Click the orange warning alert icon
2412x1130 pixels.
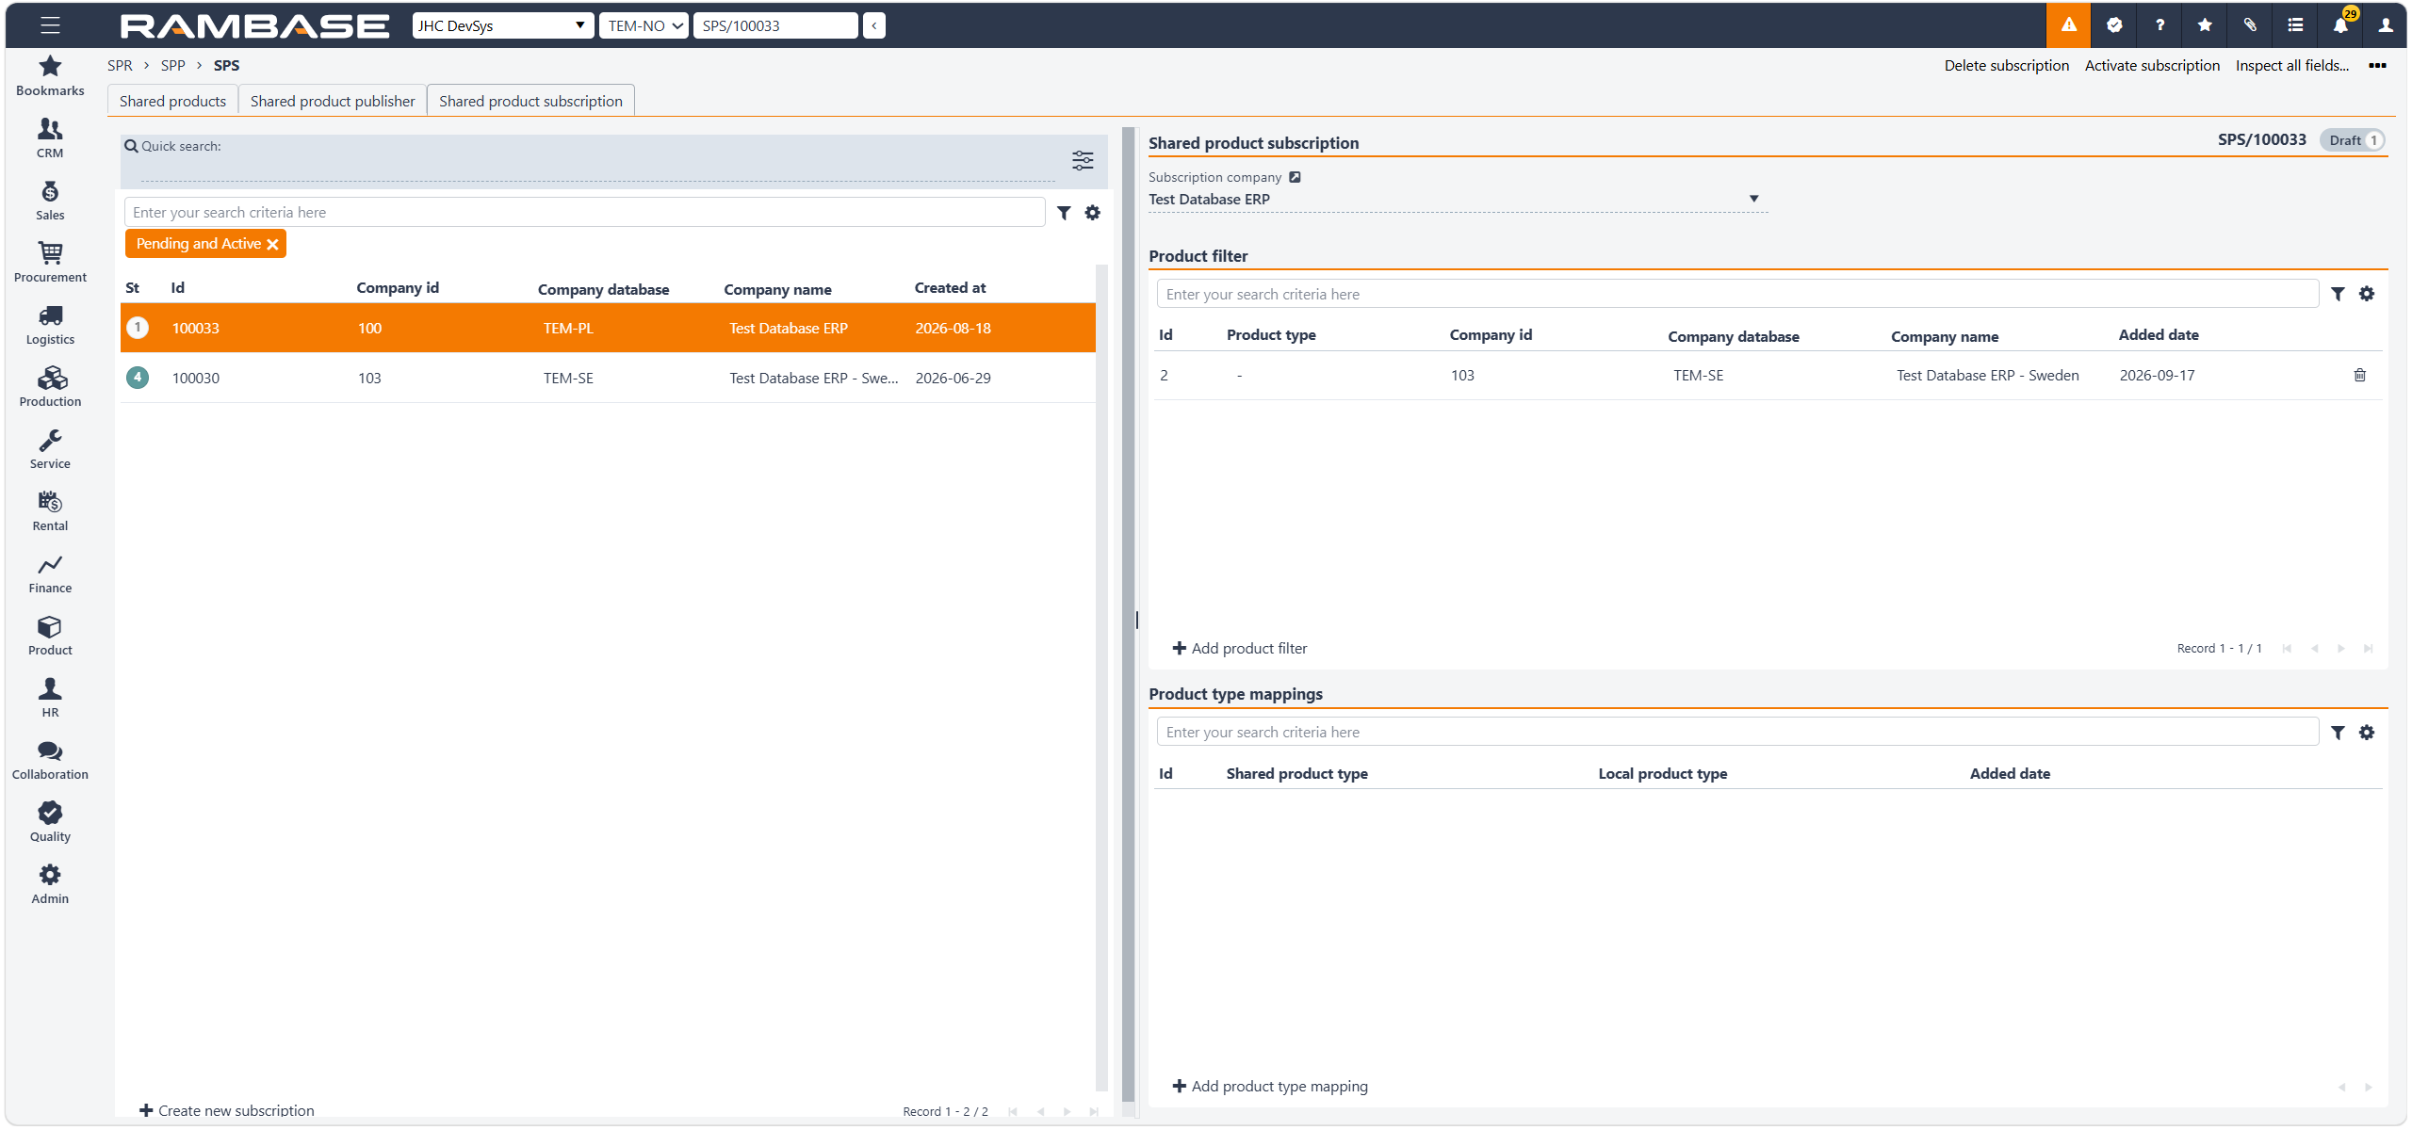2068,25
